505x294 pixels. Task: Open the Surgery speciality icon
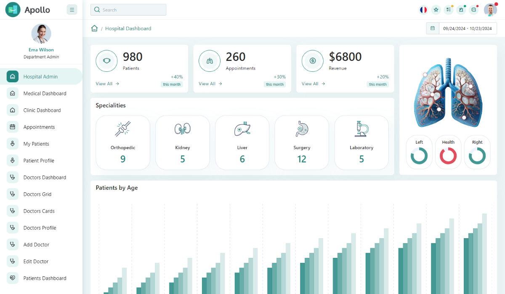point(302,129)
